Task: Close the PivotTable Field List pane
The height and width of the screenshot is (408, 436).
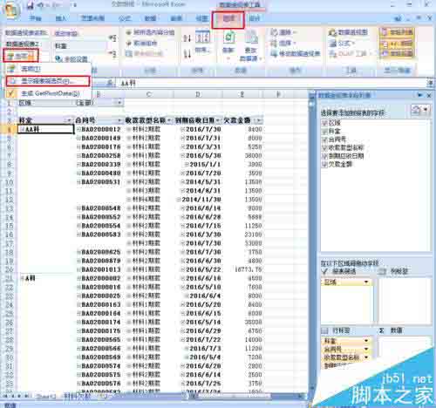Action: pos(429,95)
